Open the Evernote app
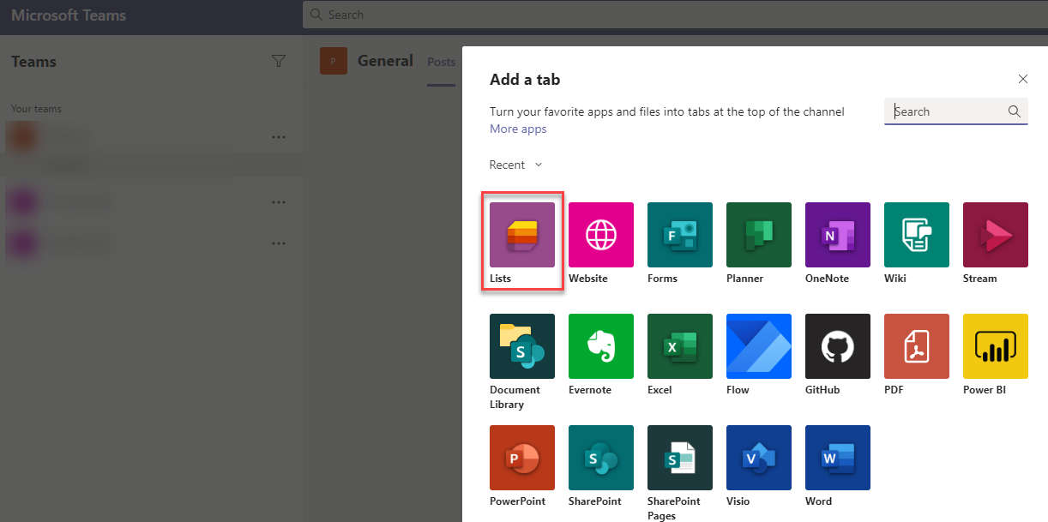Image resolution: width=1048 pixels, height=522 pixels. (x=600, y=345)
